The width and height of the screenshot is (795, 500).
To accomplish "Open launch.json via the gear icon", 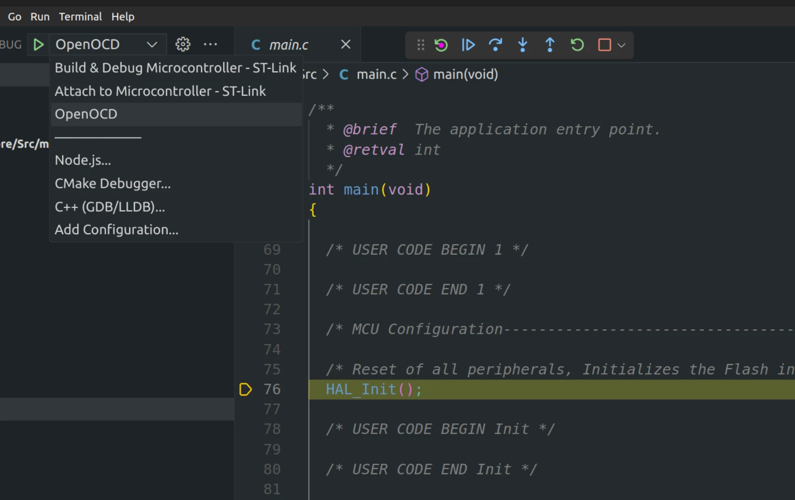I will [x=183, y=44].
